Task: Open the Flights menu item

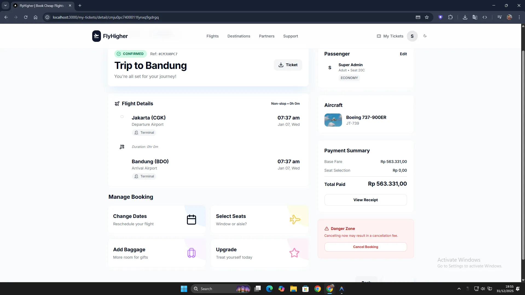Action: click(212, 36)
